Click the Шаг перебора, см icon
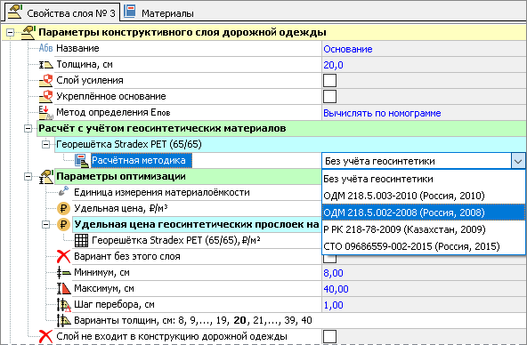 [x=64, y=305]
